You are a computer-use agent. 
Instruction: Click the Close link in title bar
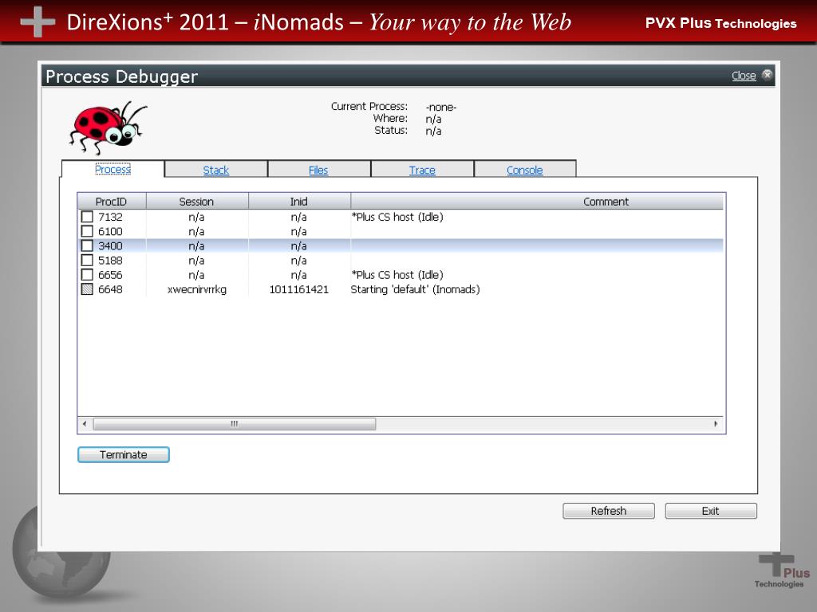click(744, 76)
